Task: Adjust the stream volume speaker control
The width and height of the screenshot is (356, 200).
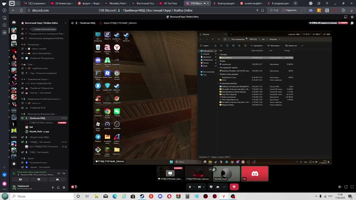Action: point(340,187)
